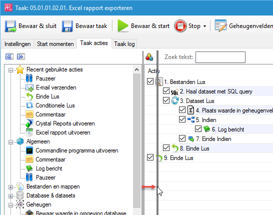Click the red Stop icon
Viewport: 273px width, 215px height.
[180, 26]
